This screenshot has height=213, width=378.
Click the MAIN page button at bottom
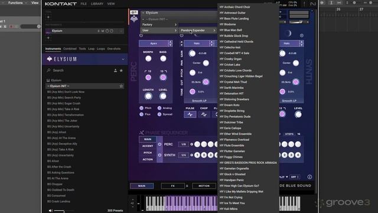(x=142, y=186)
